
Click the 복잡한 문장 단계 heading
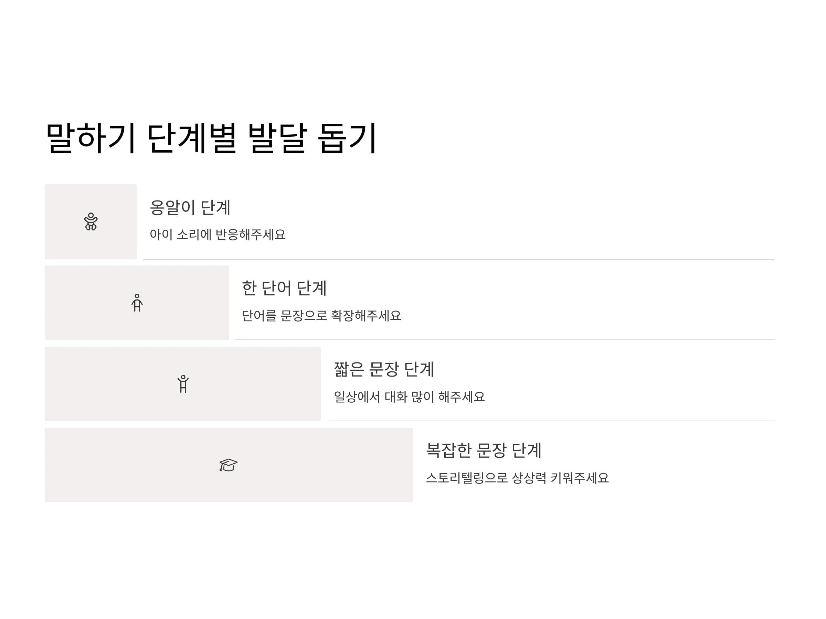(484, 450)
